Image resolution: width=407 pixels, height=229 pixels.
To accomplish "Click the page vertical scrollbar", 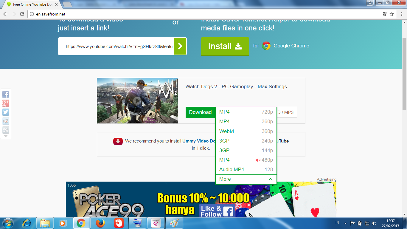I will click(x=404, y=74).
